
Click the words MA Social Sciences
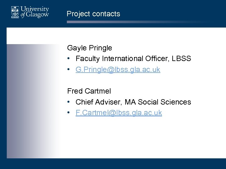tap(158, 102)
